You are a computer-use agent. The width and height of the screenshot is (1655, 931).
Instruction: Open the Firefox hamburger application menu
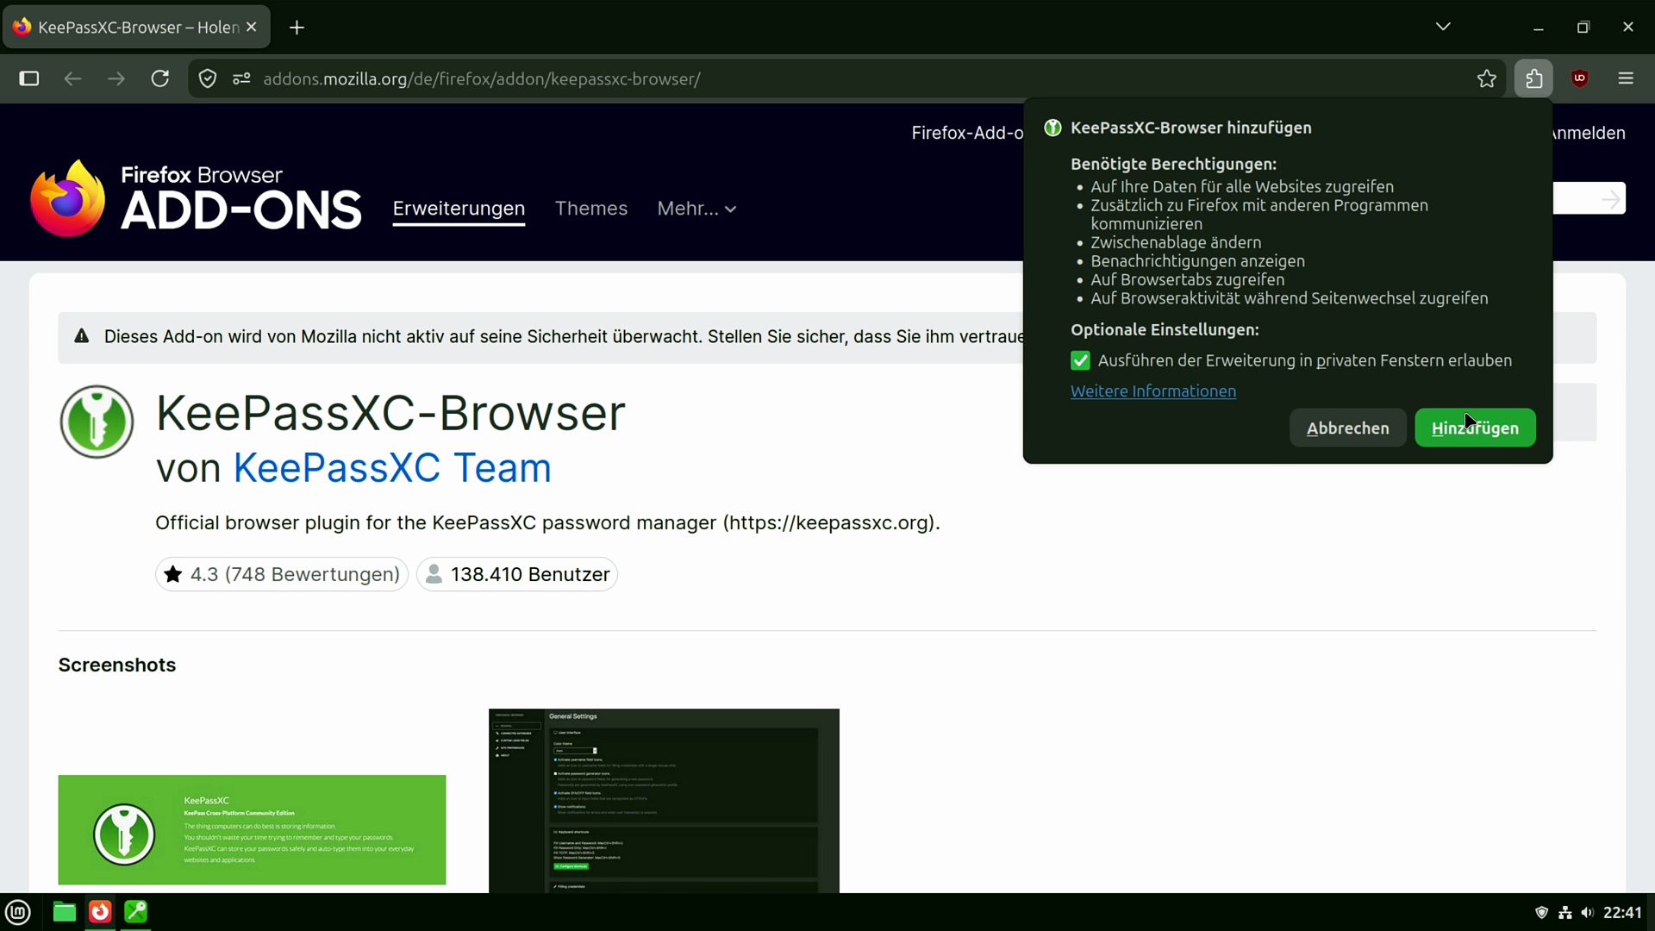pyautogui.click(x=1626, y=78)
